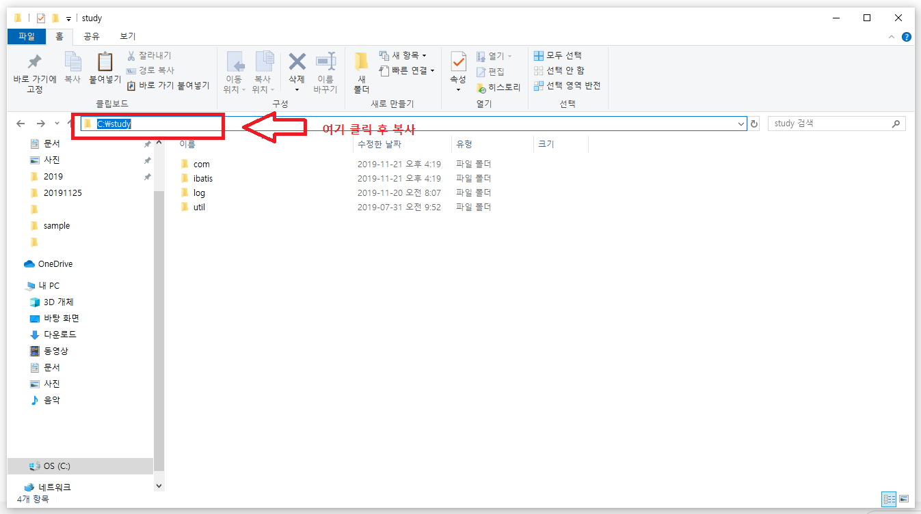Switch to Share (공유) ribbon tab

click(x=92, y=36)
